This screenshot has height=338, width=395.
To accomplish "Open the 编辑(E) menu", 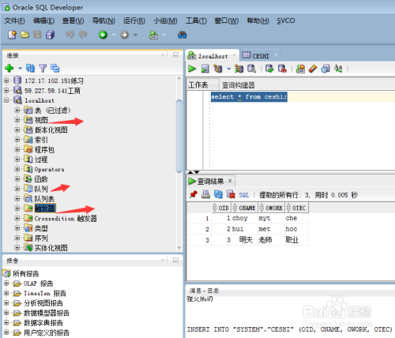I will tap(43, 21).
